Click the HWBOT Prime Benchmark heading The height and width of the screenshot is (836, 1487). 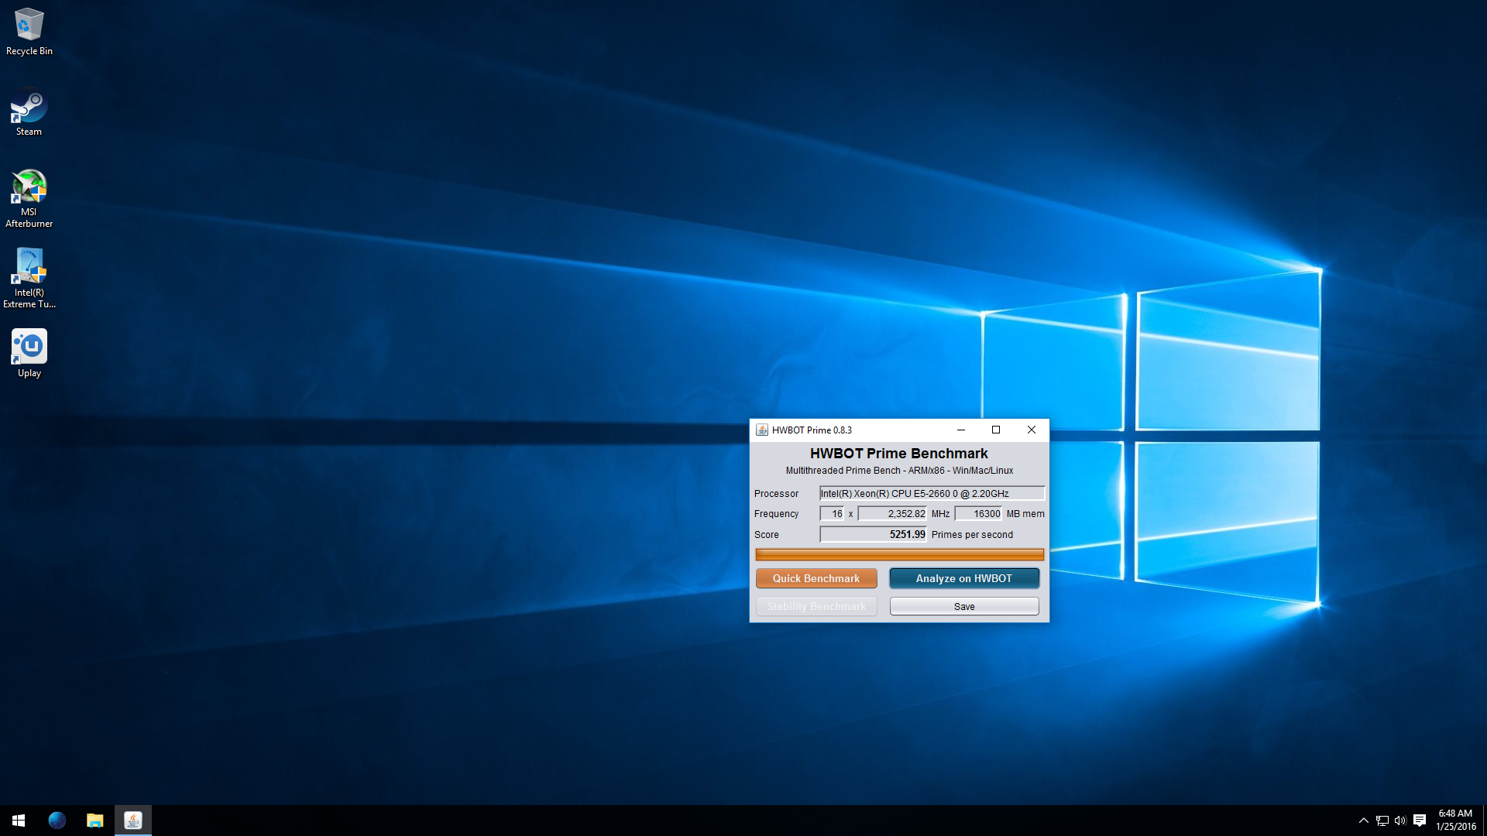click(x=899, y=454)
